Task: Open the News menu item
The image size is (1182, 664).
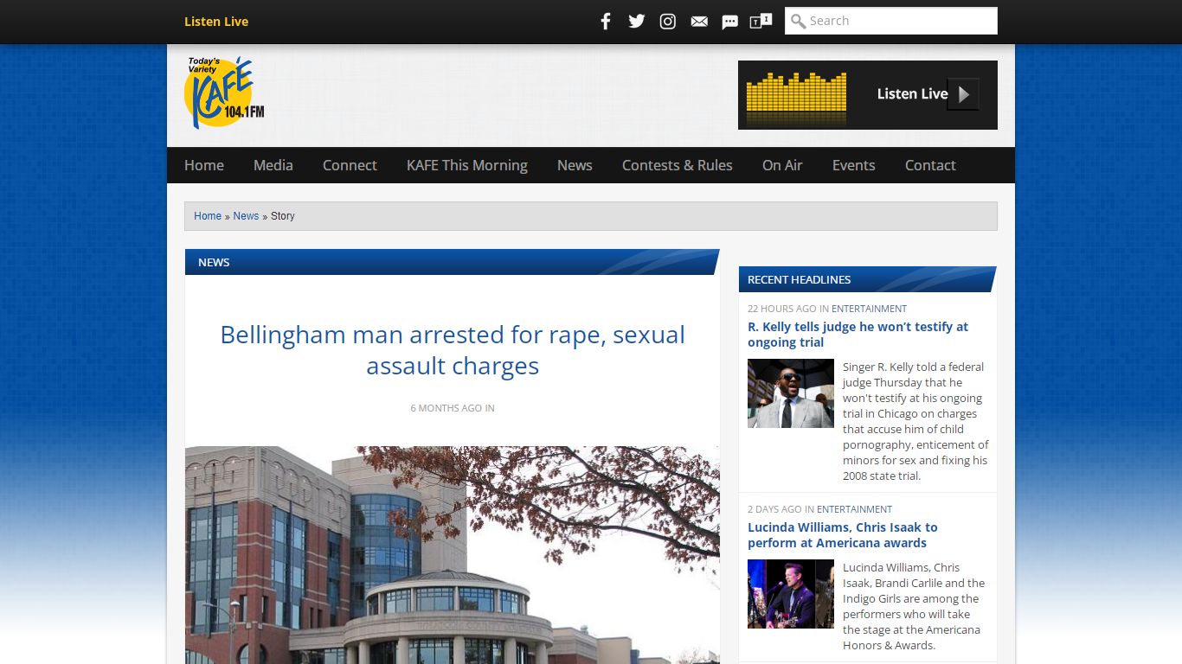Action: (x=575, y=165)
